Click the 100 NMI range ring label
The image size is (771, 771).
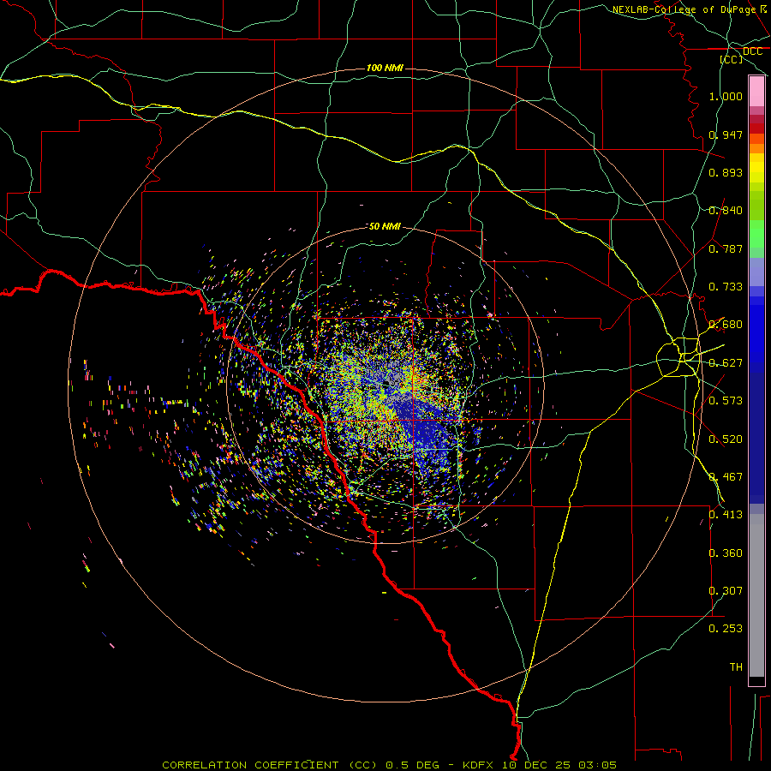pyautogui.click(x=385, y=68)
